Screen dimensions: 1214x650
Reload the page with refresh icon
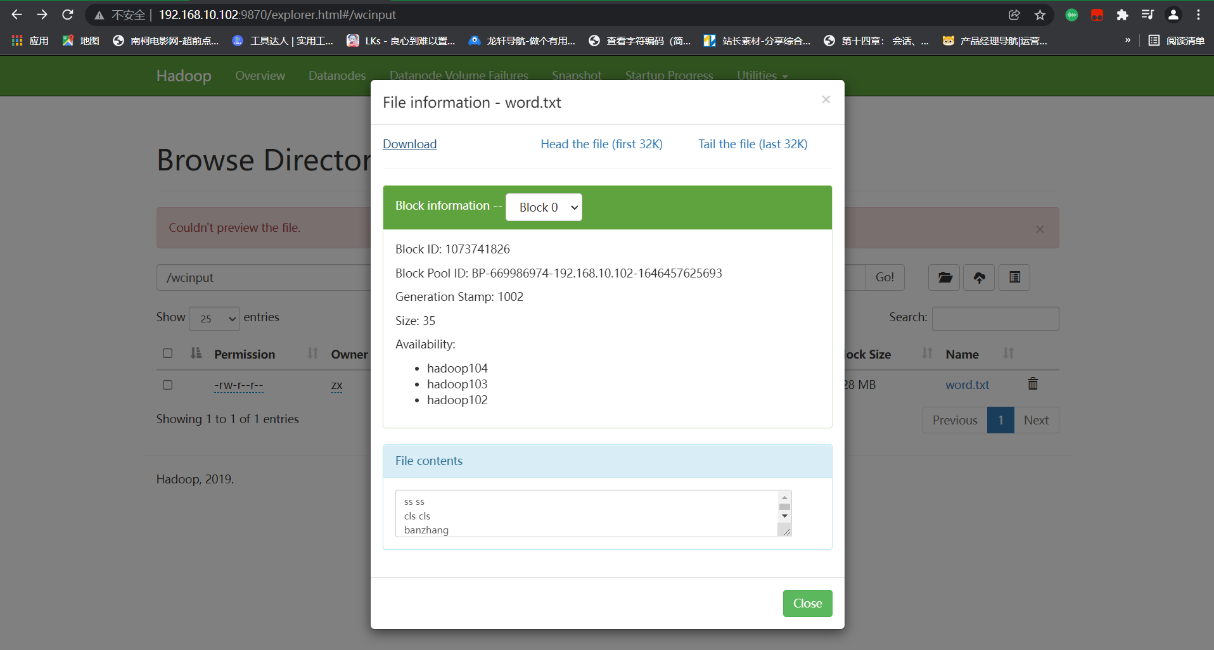68,15
